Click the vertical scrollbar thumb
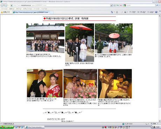Viewport: 161px width, 129px height. tap(160, 62)
